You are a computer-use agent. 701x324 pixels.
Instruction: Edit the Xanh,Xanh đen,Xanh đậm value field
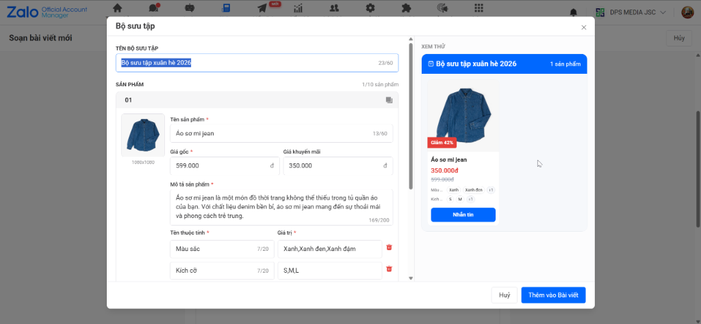329,249
